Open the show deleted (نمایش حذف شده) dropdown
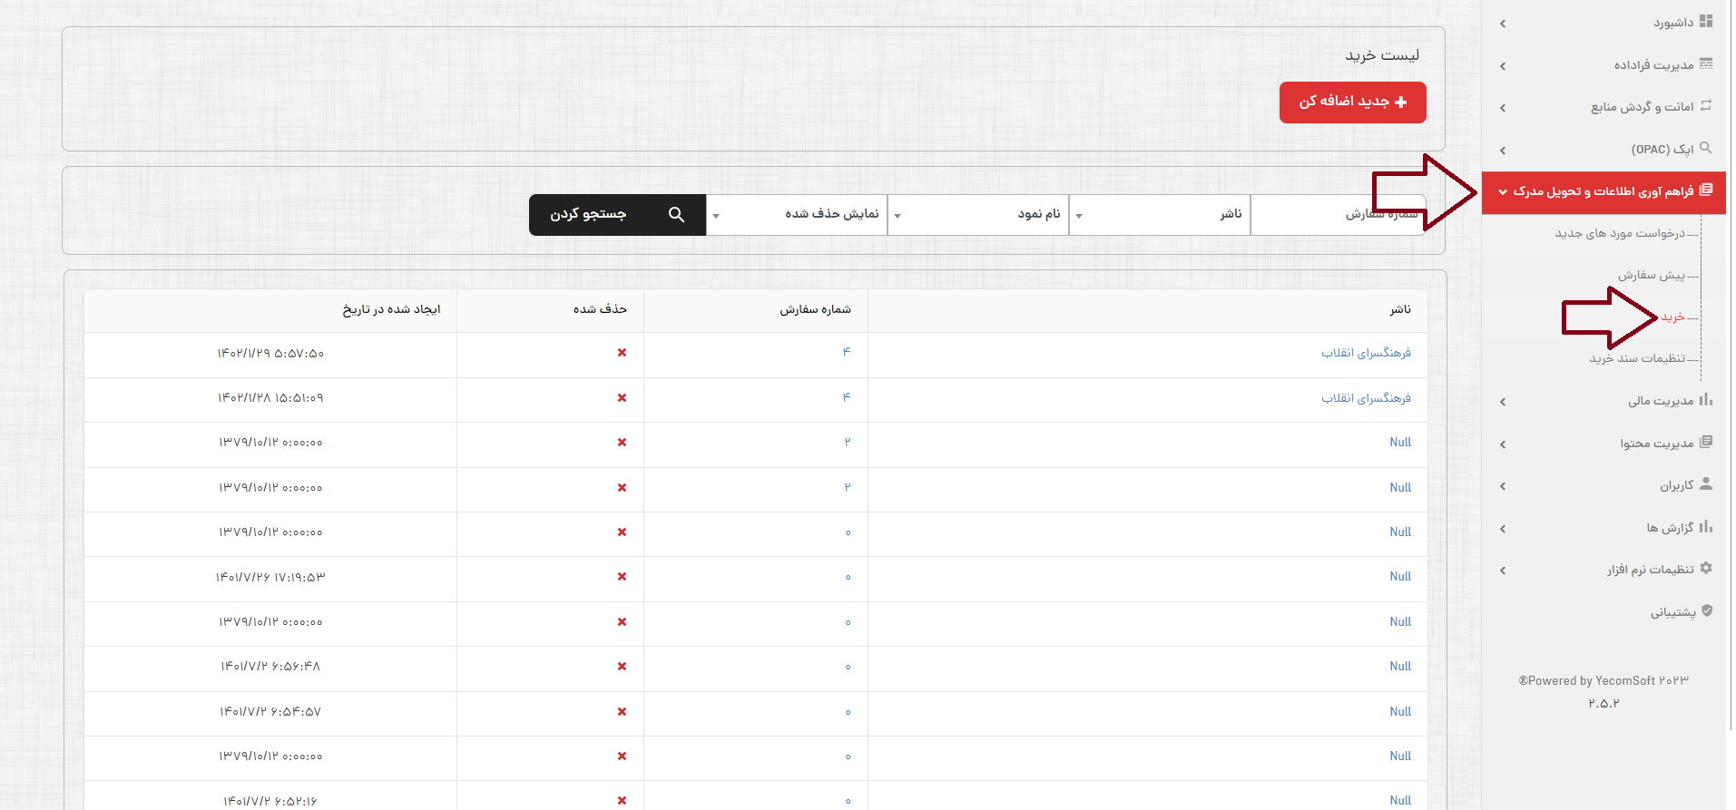 coord(796,215)
